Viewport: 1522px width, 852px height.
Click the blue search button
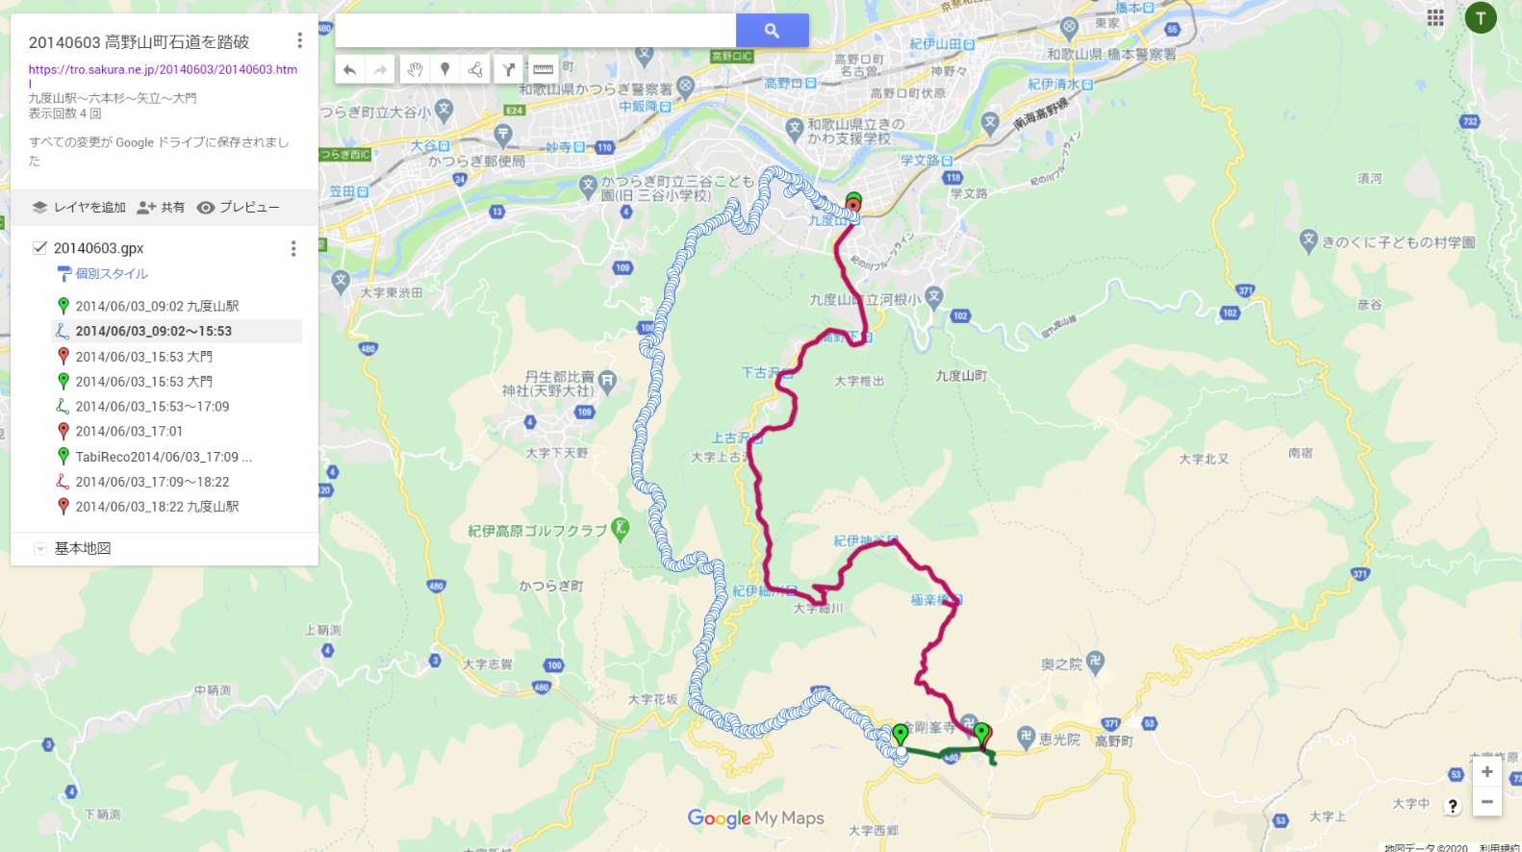coord(772,31)
